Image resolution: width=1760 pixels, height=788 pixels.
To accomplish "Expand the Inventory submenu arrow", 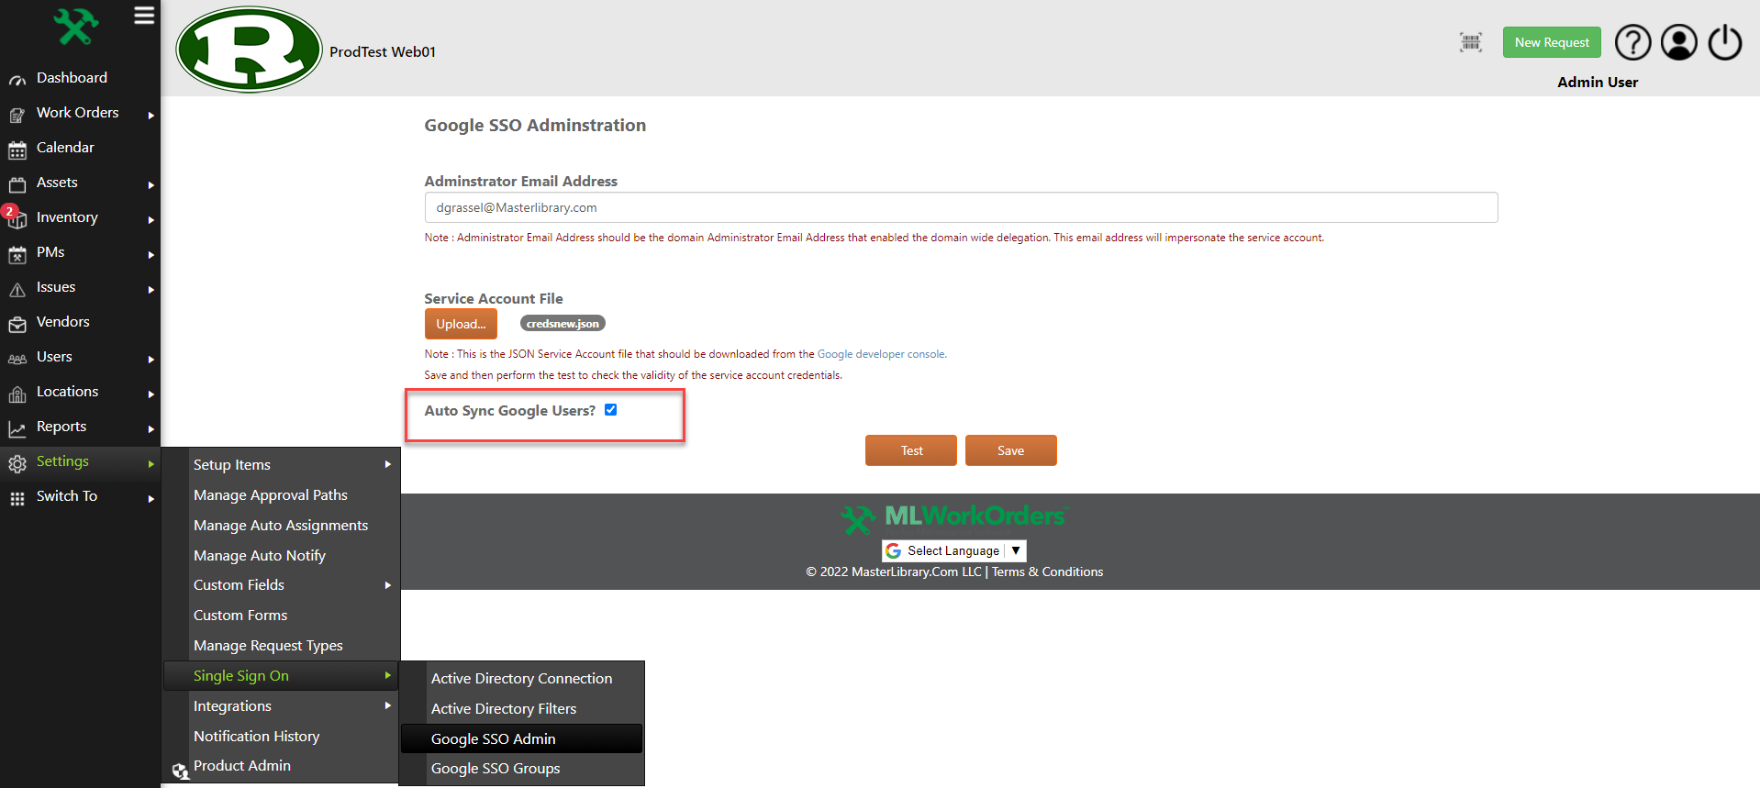I will point(150,220).
